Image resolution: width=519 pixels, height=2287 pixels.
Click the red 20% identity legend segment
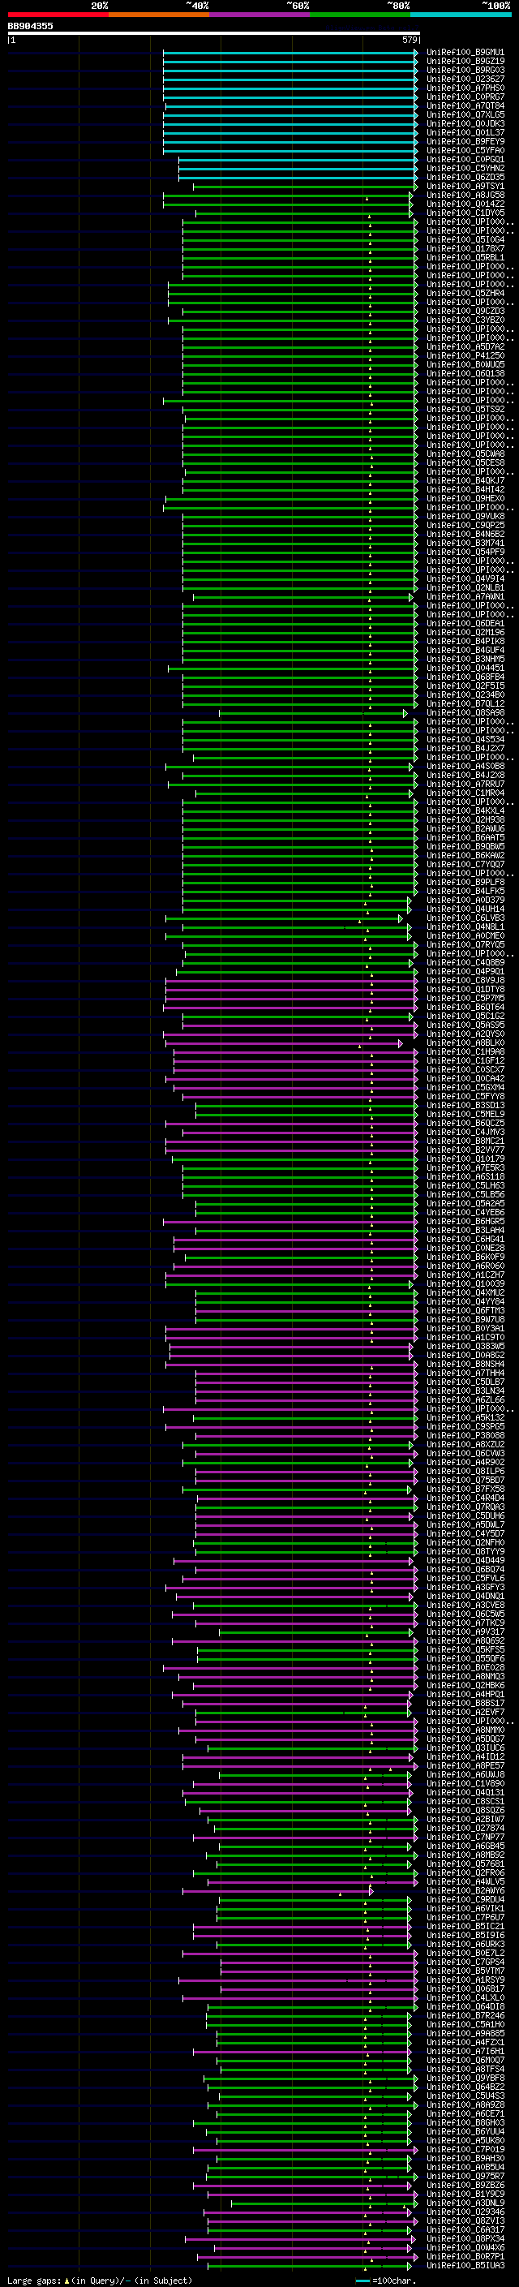pos(58,15)
